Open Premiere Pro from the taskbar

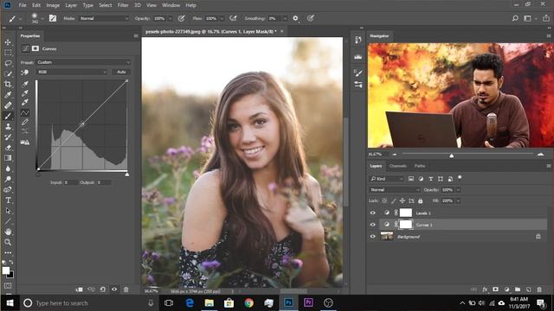click(x=308, y=303)
